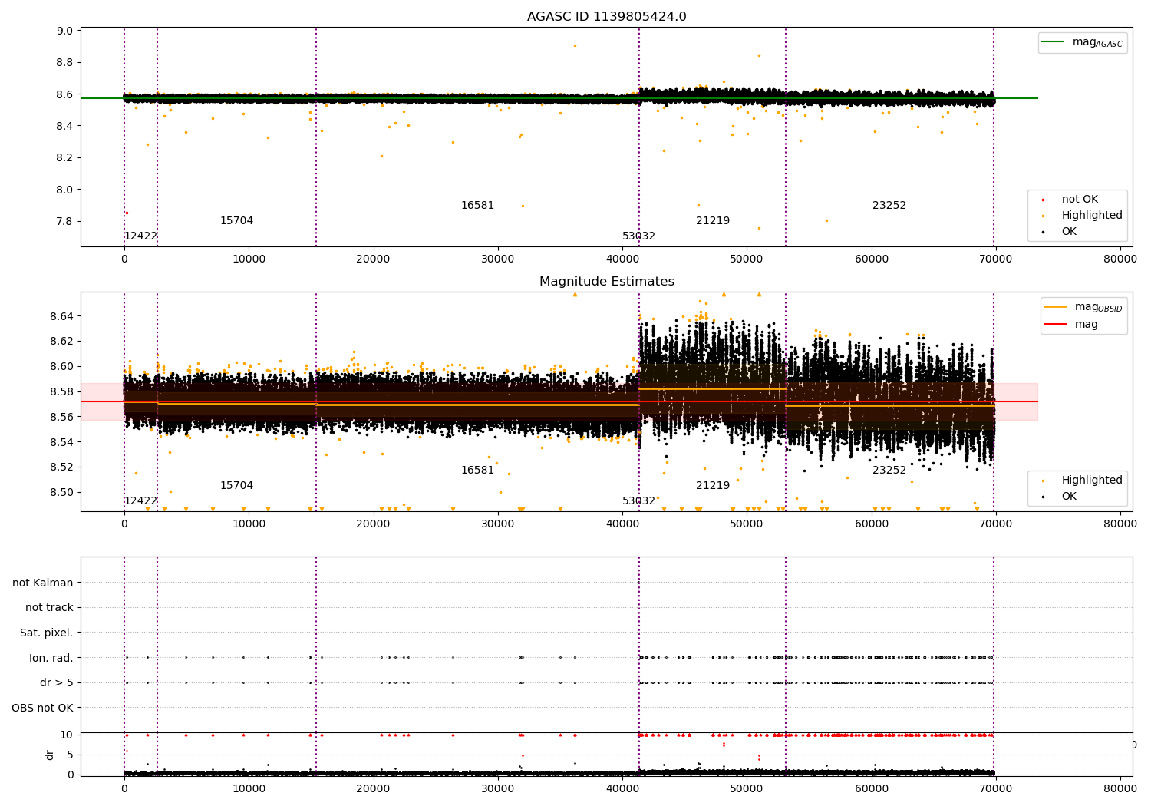1151x806 pixels.
Task: Click the 'not Kalman' axis label
Action: pyautogui.click(x=43, y=583)
